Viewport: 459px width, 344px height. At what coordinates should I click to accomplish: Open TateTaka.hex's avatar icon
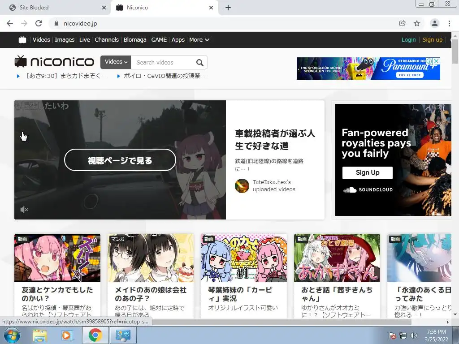[242, 186]
